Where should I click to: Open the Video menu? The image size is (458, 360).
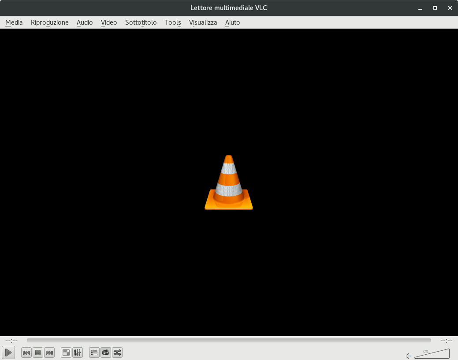(108, 22)
